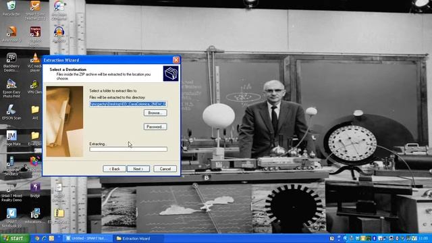Open the VPN Client padlock icon
Image resolution: width=432 pixels, height=243 pixels.
click(35, 86)
